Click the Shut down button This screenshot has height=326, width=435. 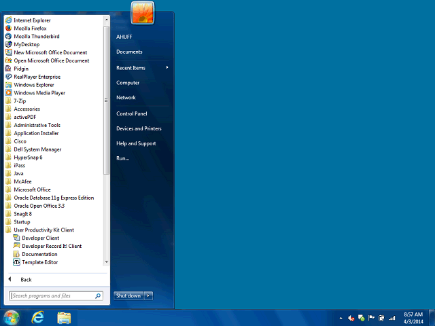coord(128,296)
